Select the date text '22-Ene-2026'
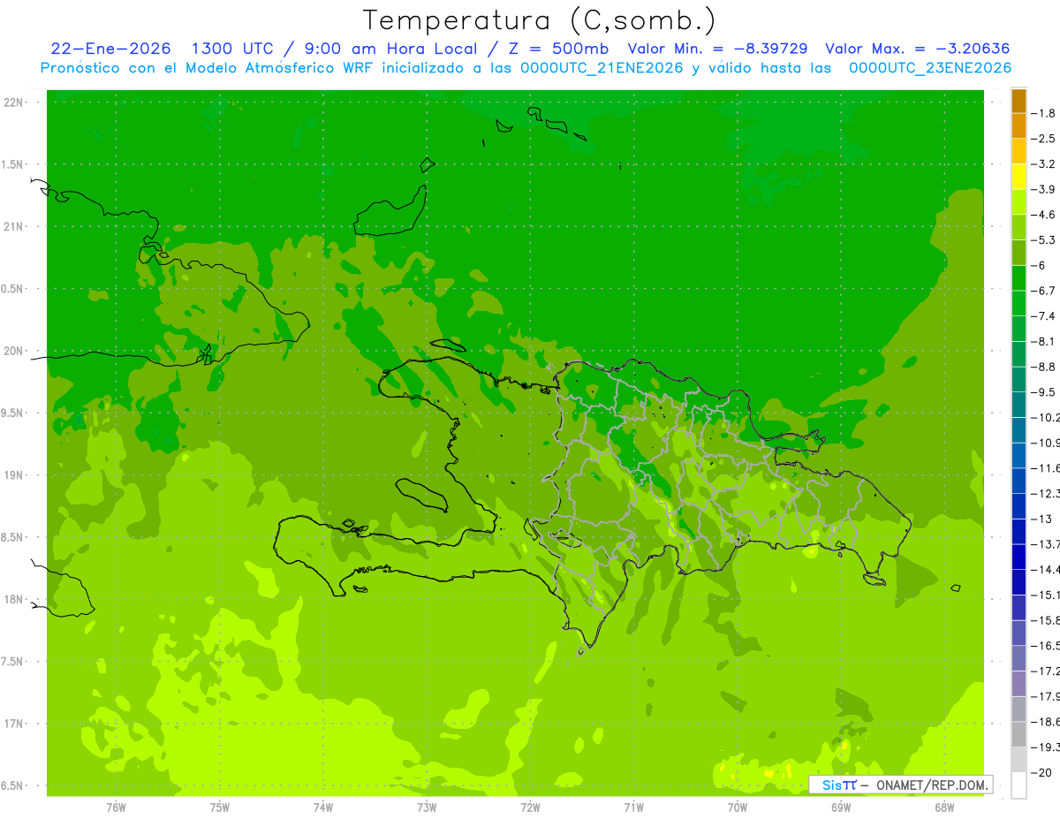 tap(111, 49)
